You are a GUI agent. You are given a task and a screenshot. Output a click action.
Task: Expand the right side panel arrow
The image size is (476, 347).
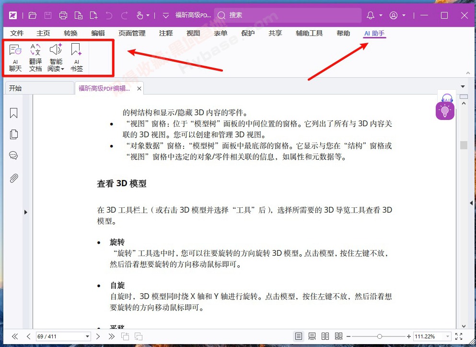(x=471, y=203)
